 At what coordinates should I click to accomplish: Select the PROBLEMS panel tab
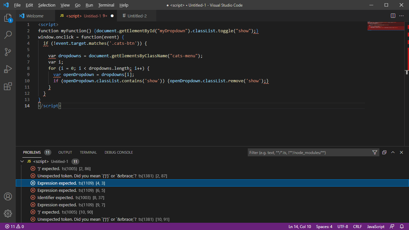[32, 152]
